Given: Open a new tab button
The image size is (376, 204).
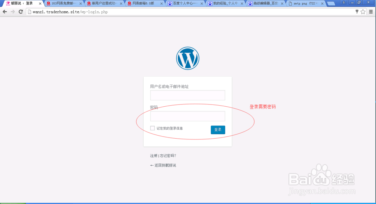Looking at the screenshot, I should click(331, 3).
